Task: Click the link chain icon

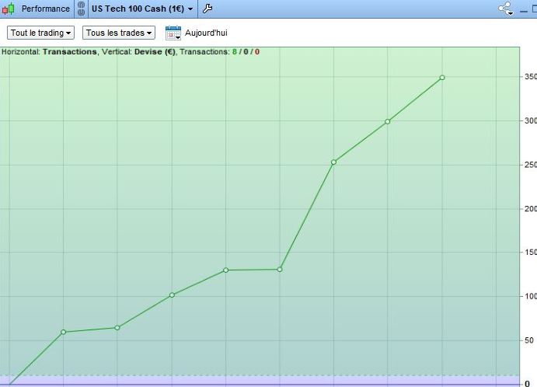Action: 81,9
